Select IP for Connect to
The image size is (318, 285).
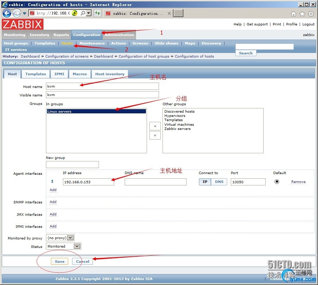[205, 182]
